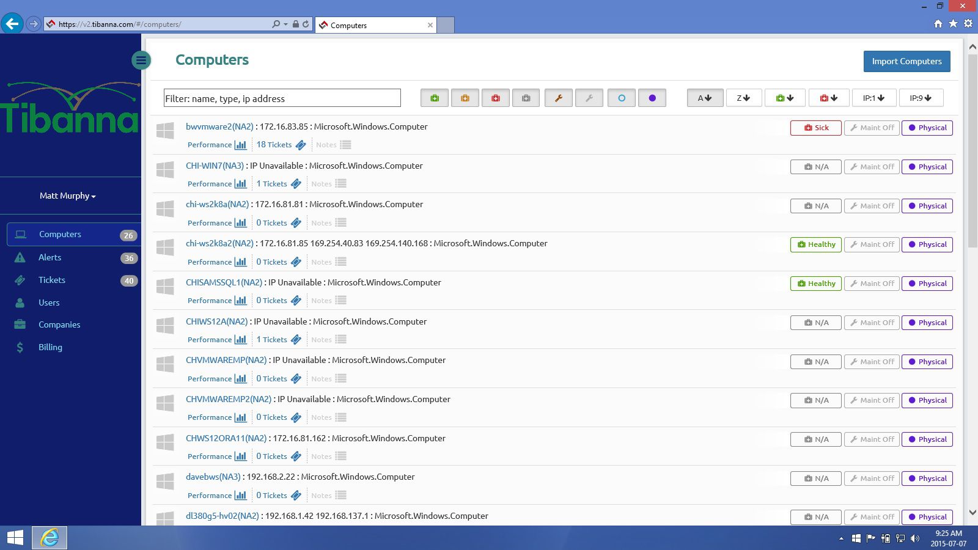Open CHISAMSSQL1(NA2) computer link

point(224,282)
